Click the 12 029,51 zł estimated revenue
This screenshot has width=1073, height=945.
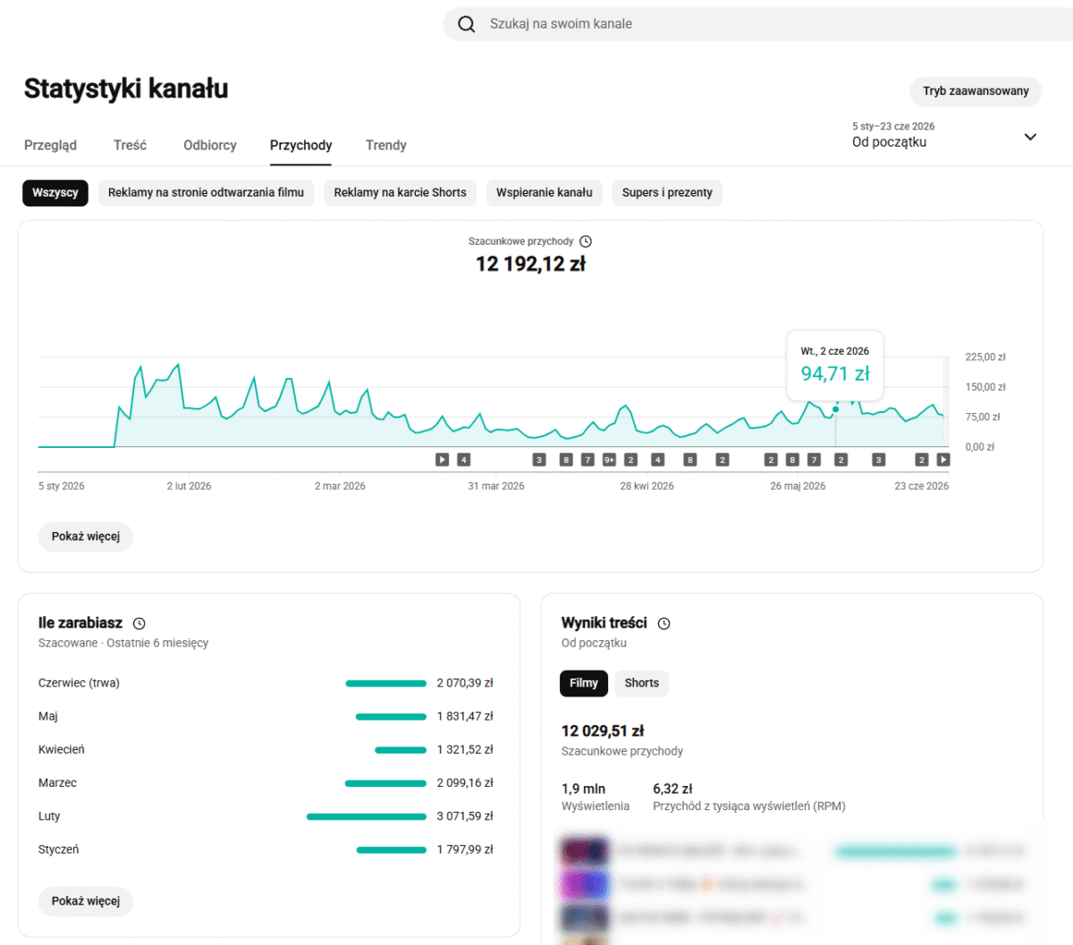point(603,731)
